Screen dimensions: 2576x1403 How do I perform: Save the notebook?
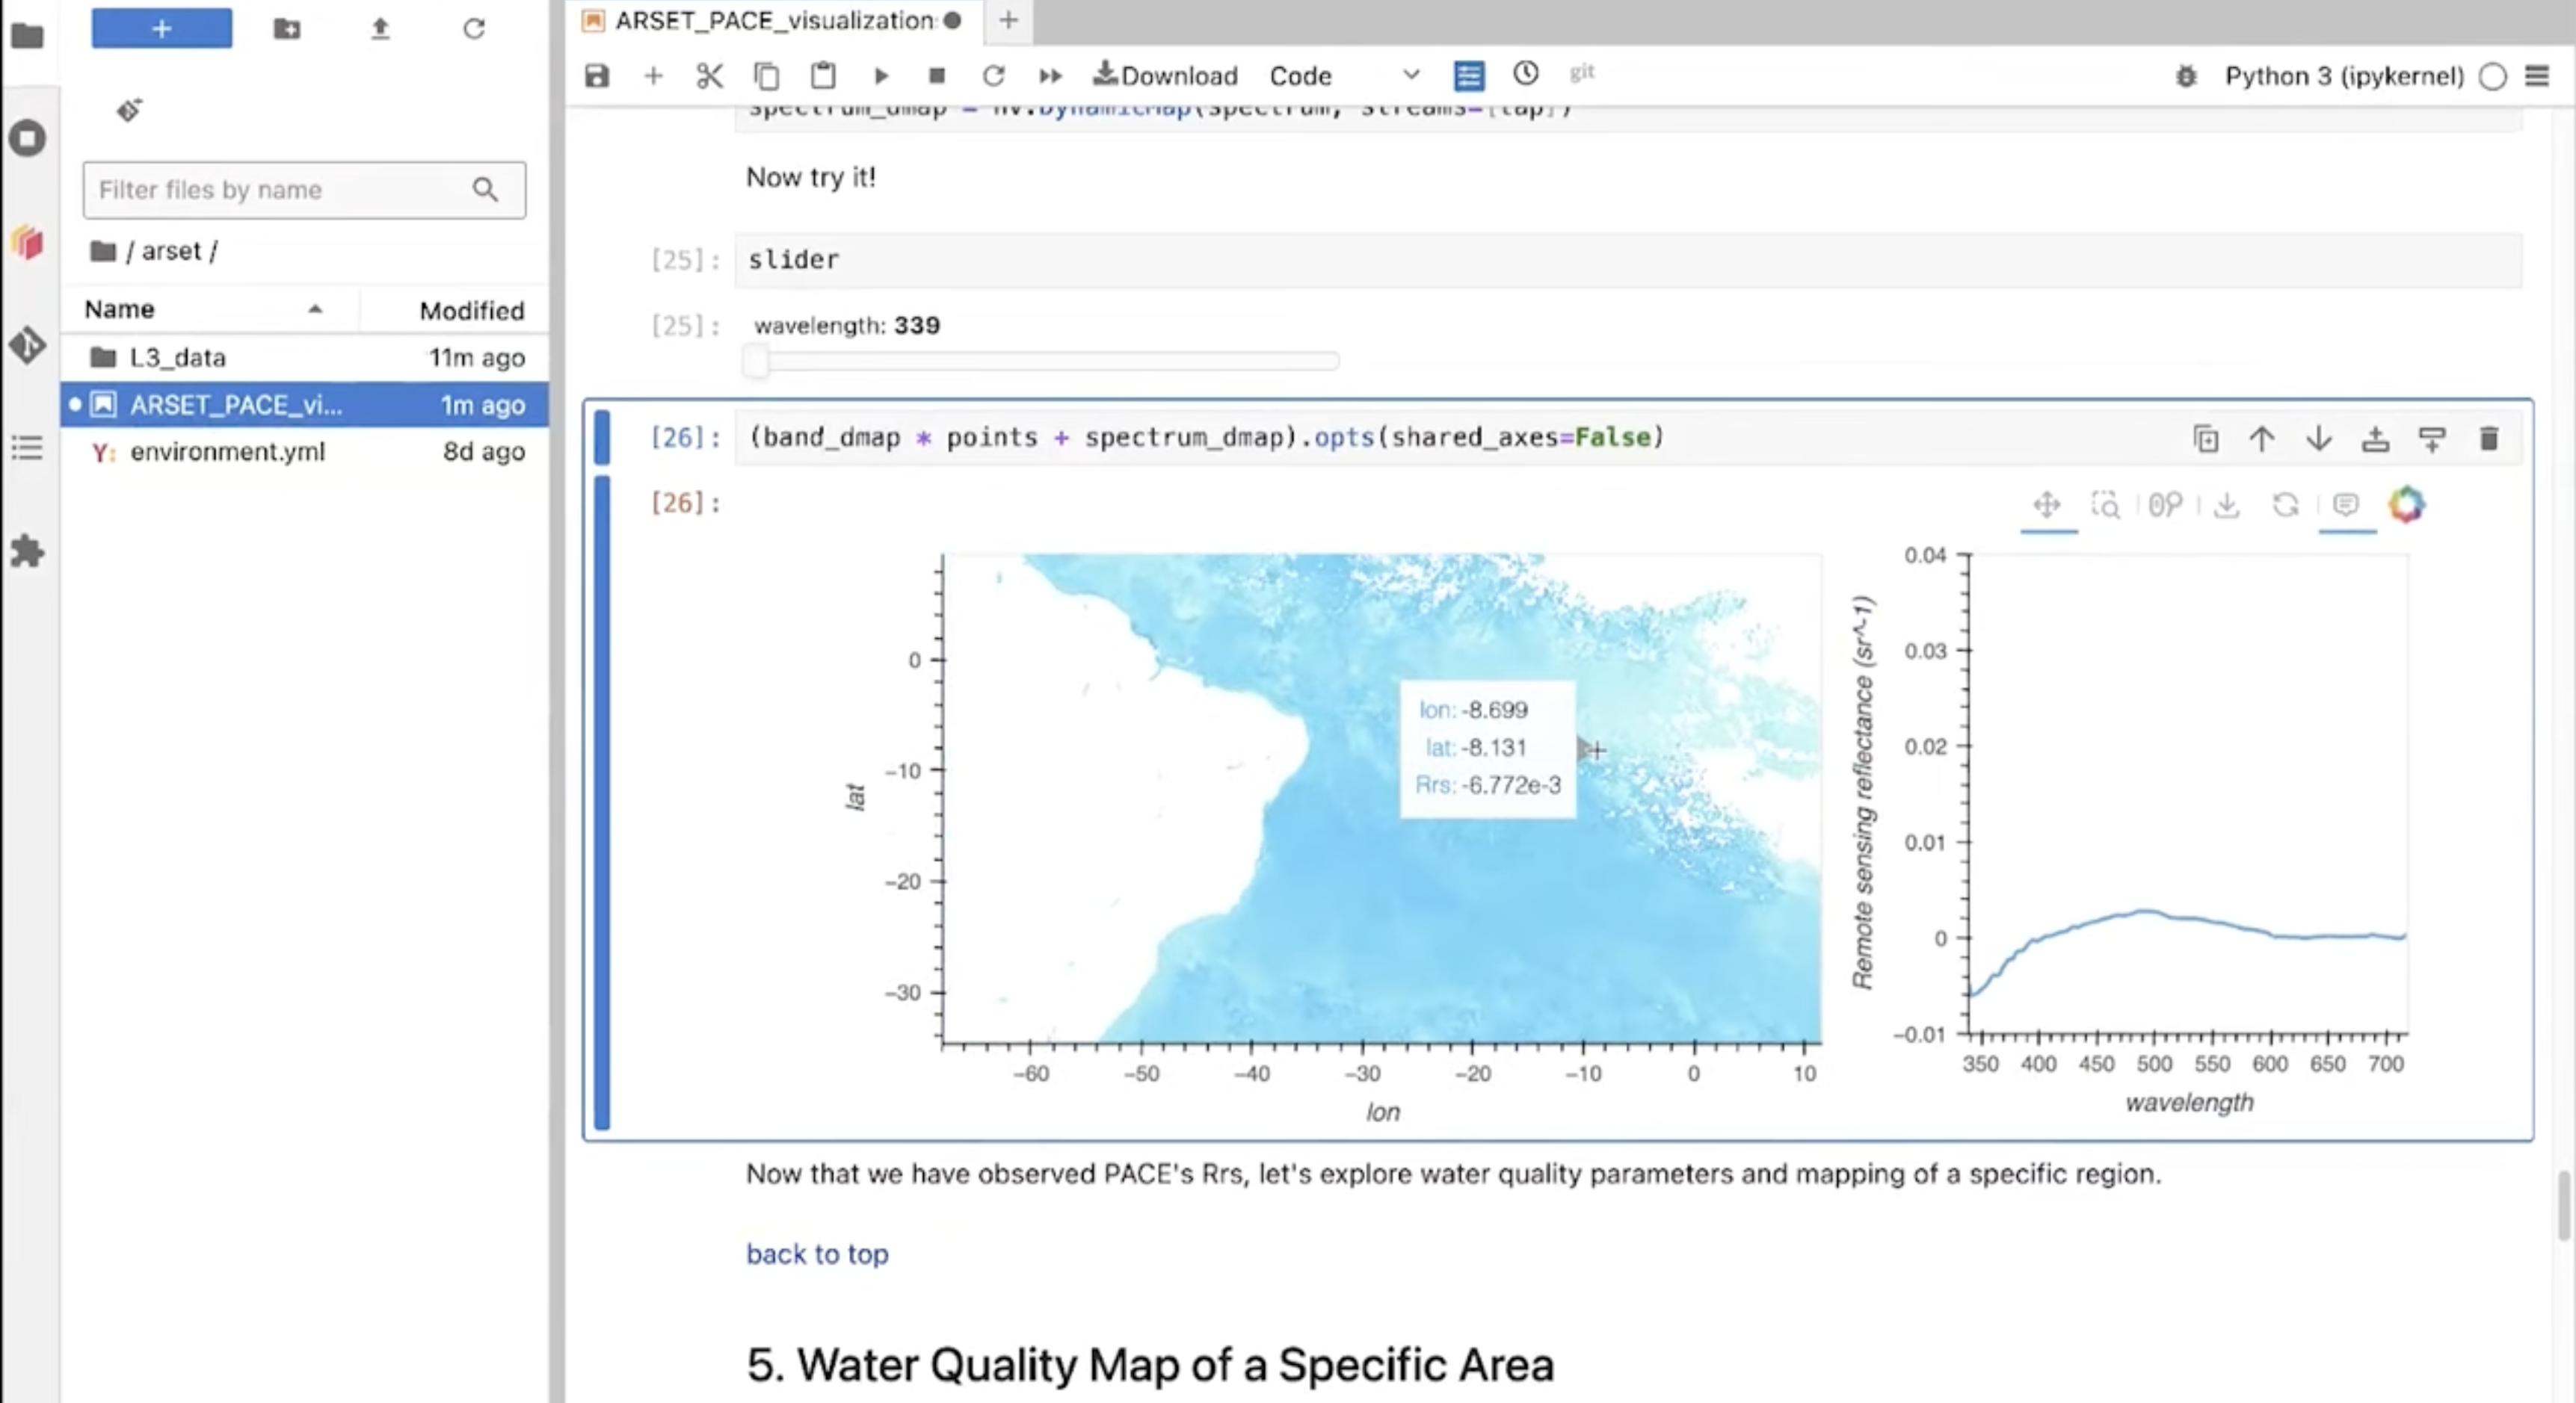597,76
